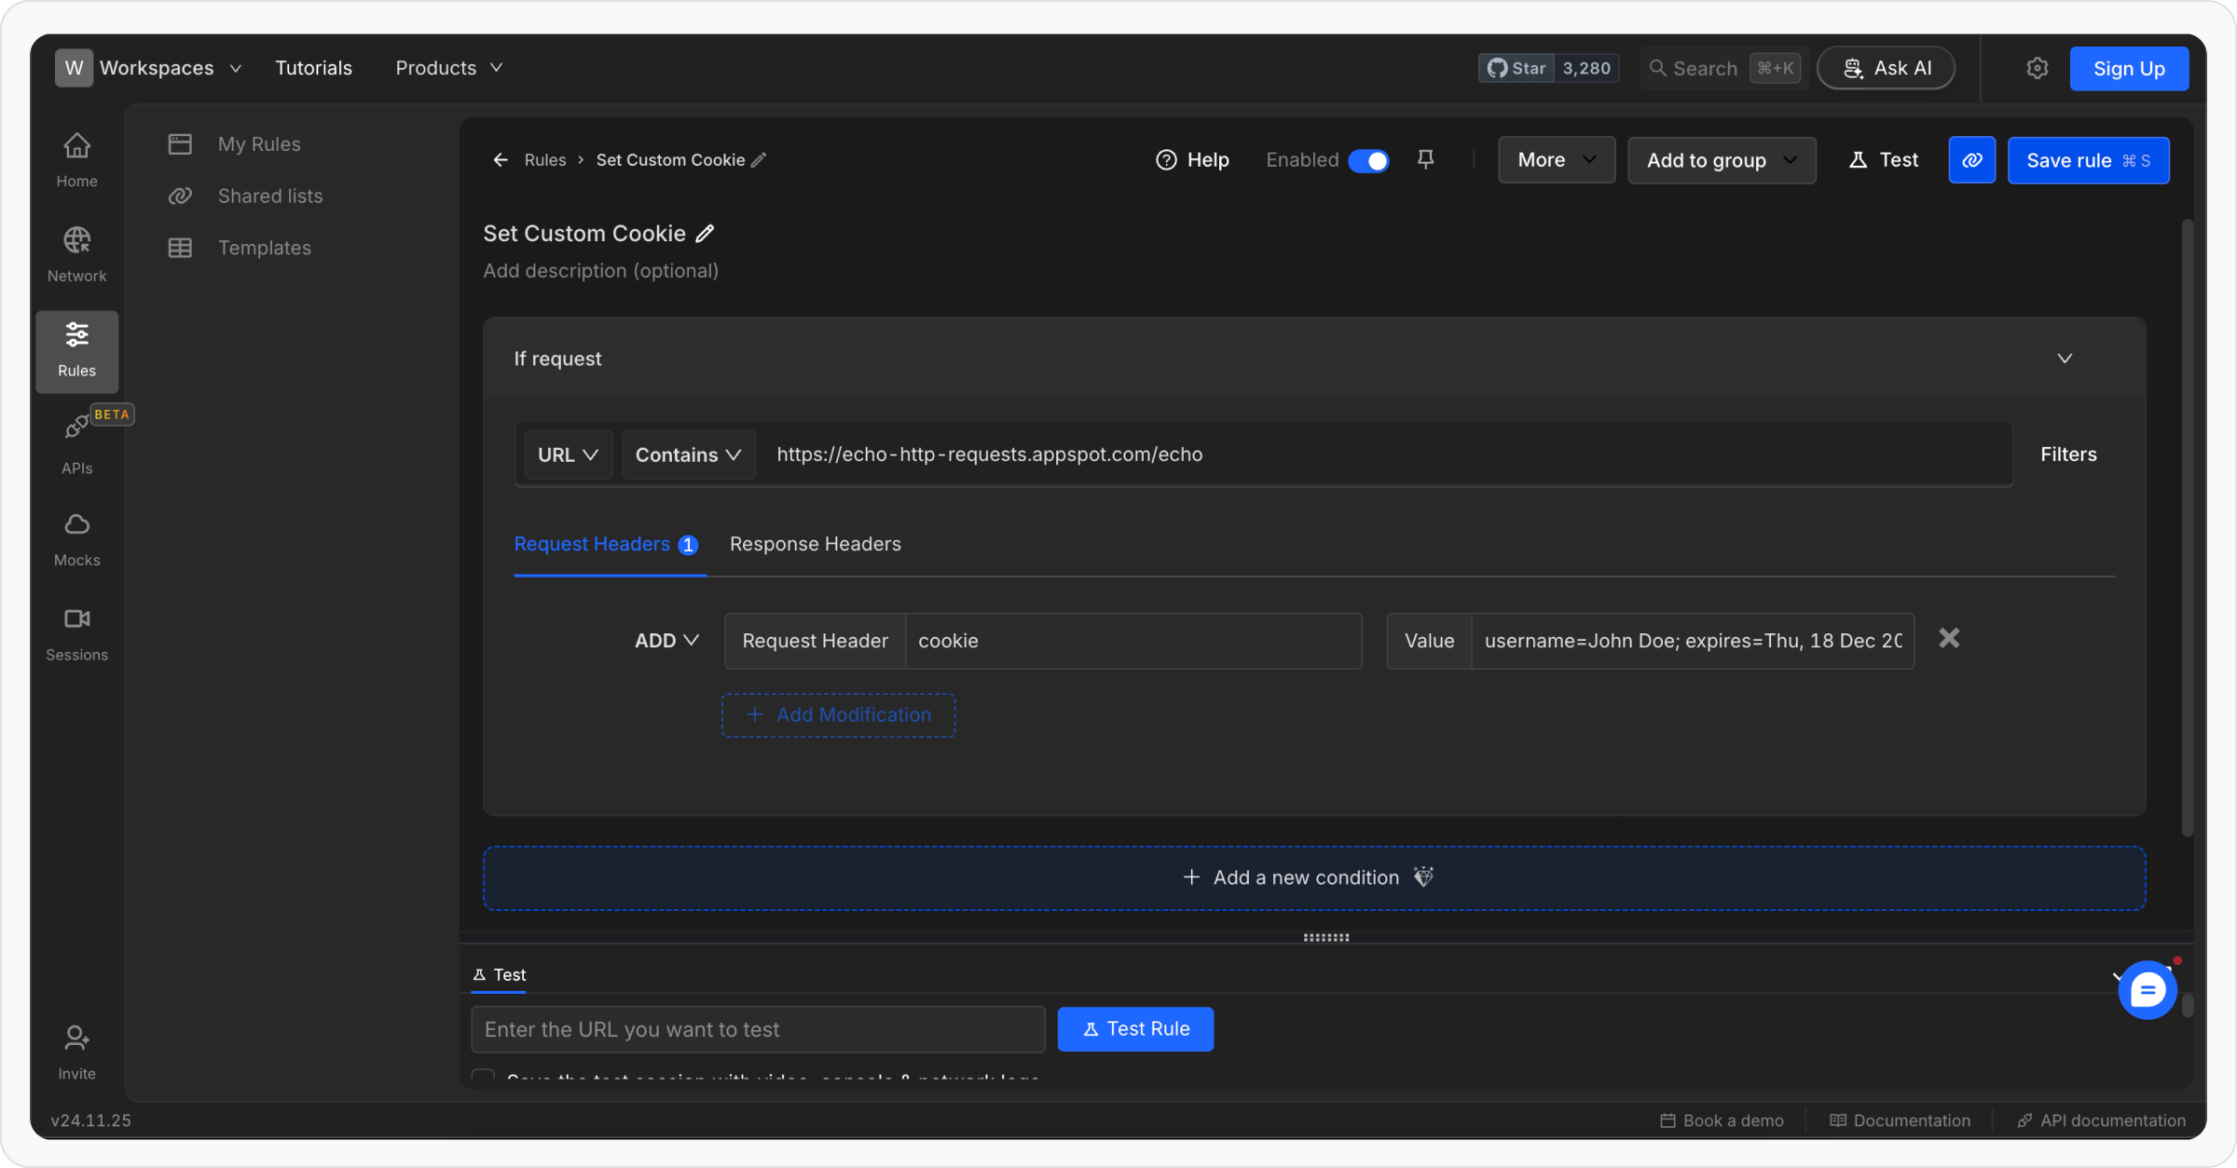Edit rule name with pencil icon
Viewport: 2237px width, 1168px height.
[706, 234]
